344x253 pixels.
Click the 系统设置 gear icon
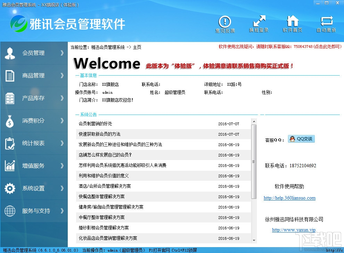tap(10, 188)
